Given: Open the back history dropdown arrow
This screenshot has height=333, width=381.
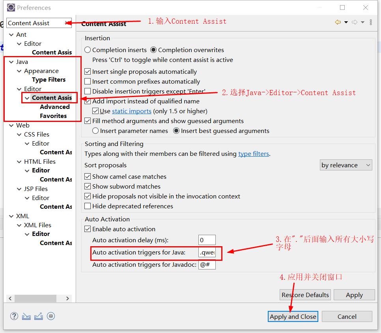Looking at the screenshot, I should click(x=346, y=22).
